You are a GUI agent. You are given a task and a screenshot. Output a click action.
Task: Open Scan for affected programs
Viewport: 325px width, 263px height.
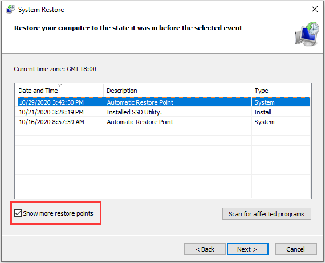pyautogui.click(x=267, y=213)
